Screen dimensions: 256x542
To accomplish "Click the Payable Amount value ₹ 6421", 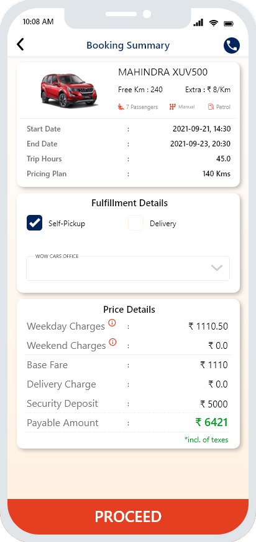I will coord(211,422).
